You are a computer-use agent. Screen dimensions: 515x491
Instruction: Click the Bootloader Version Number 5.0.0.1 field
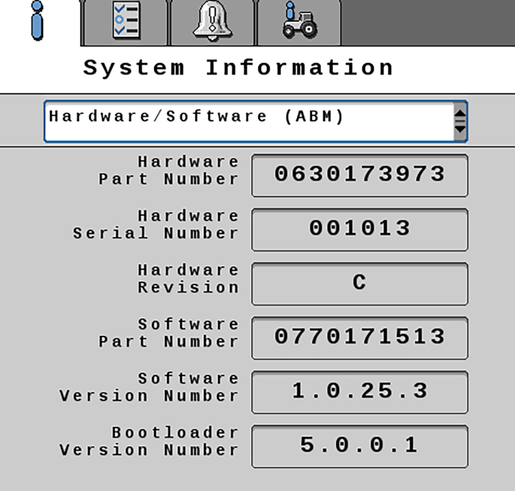point(359,446)
